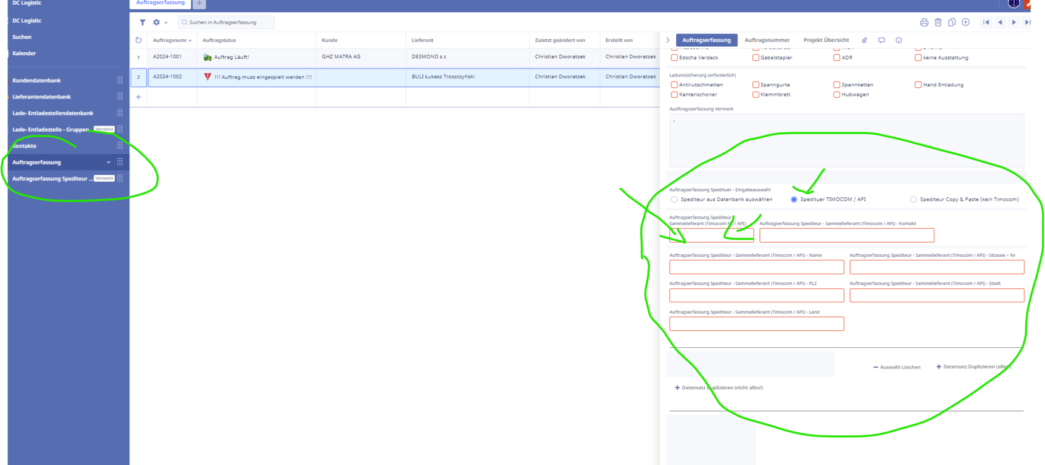Click the refresh icon in the table header
Image resolution: width=1045 pixels, height=465 pixels.
click(x=139, y=40)
